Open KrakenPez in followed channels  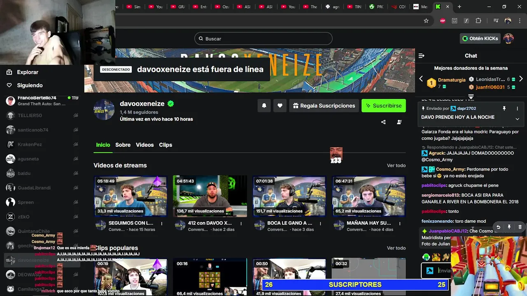coord(42,144)
